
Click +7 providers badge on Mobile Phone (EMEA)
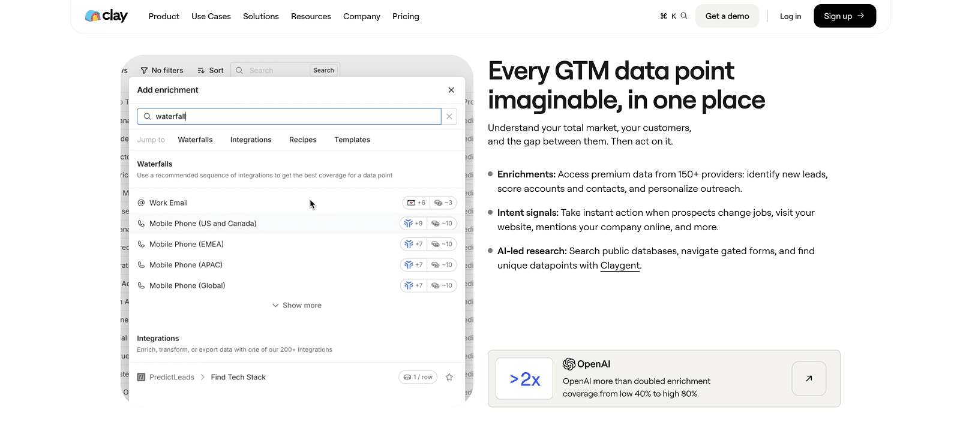(x=413, y=244)
